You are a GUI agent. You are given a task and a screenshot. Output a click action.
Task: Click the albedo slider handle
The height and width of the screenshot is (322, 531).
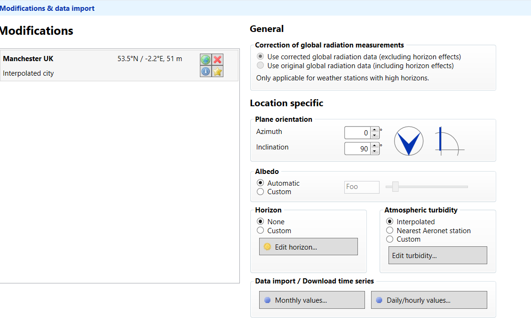[396, 187]
